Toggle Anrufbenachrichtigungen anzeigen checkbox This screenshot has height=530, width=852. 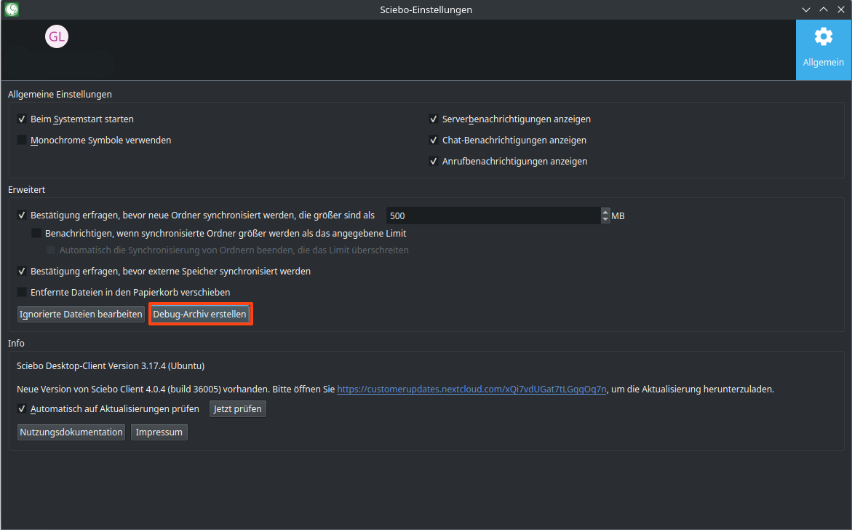click(434, 162)
